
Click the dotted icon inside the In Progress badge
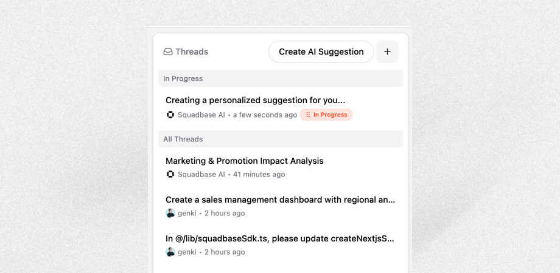pos(308,115)
